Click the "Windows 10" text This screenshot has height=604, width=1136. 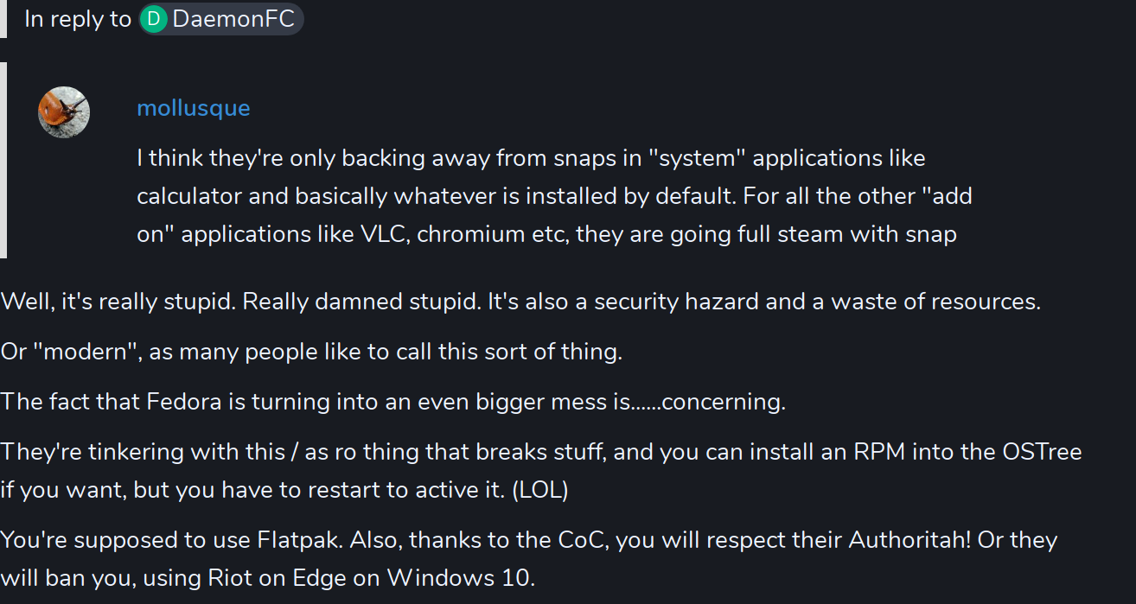click(460, 577)
